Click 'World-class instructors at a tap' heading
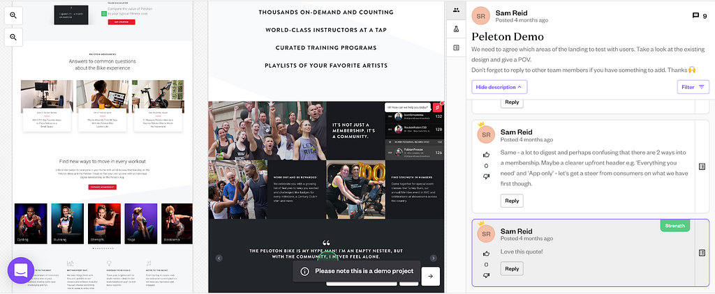The width and height of the screenshot is (715, 294). point(326,30)
